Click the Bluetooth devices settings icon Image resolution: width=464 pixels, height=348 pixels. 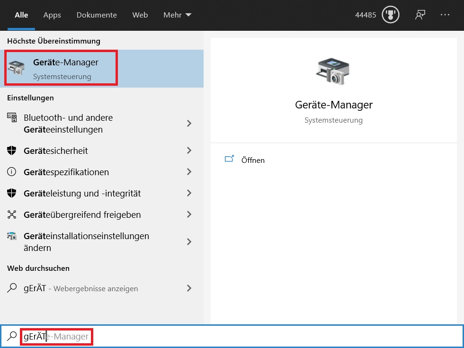[x=12, y=117]
